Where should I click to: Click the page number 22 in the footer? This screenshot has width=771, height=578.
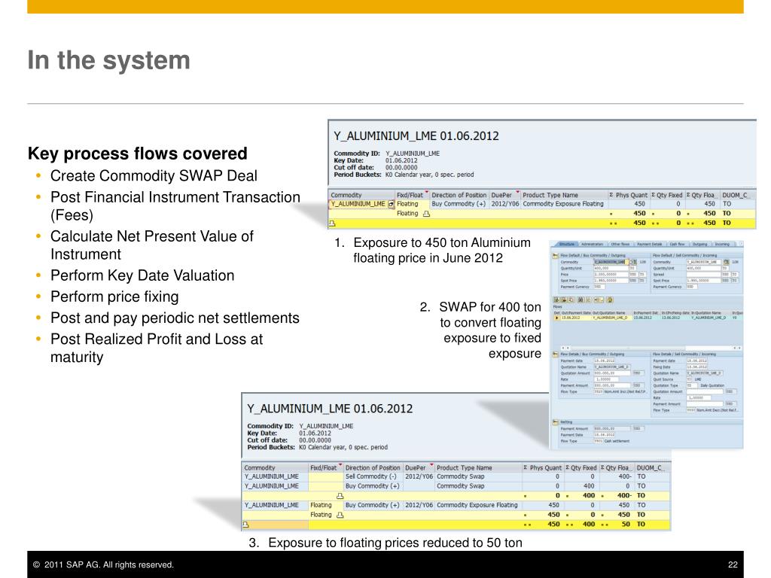733,564
